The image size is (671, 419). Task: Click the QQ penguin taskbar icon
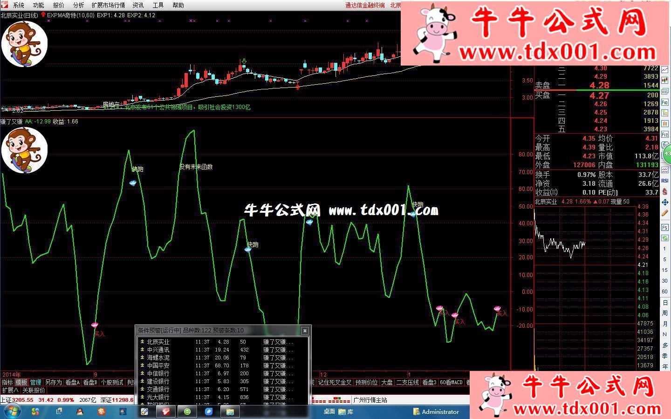coord(80,412)
